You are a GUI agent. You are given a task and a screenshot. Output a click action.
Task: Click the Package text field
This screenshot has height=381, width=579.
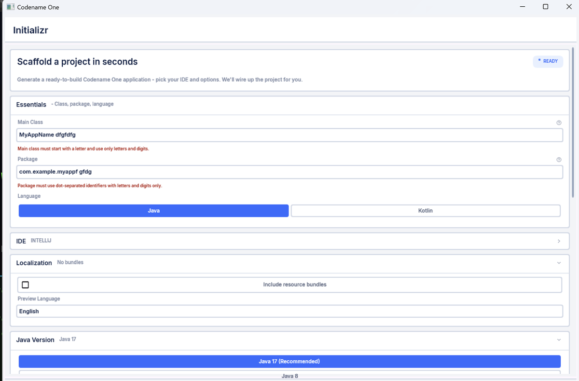coord(289,172)
